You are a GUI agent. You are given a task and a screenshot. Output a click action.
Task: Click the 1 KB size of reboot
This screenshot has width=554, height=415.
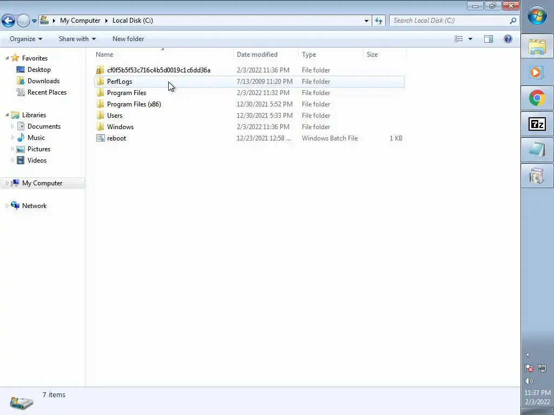click(x=395, y=138)
